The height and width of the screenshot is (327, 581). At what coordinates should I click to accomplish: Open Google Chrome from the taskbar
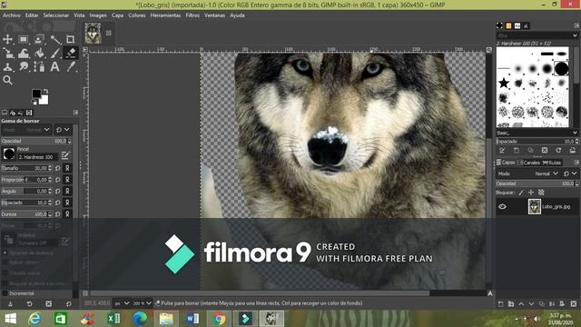click(x=219, y=319)
